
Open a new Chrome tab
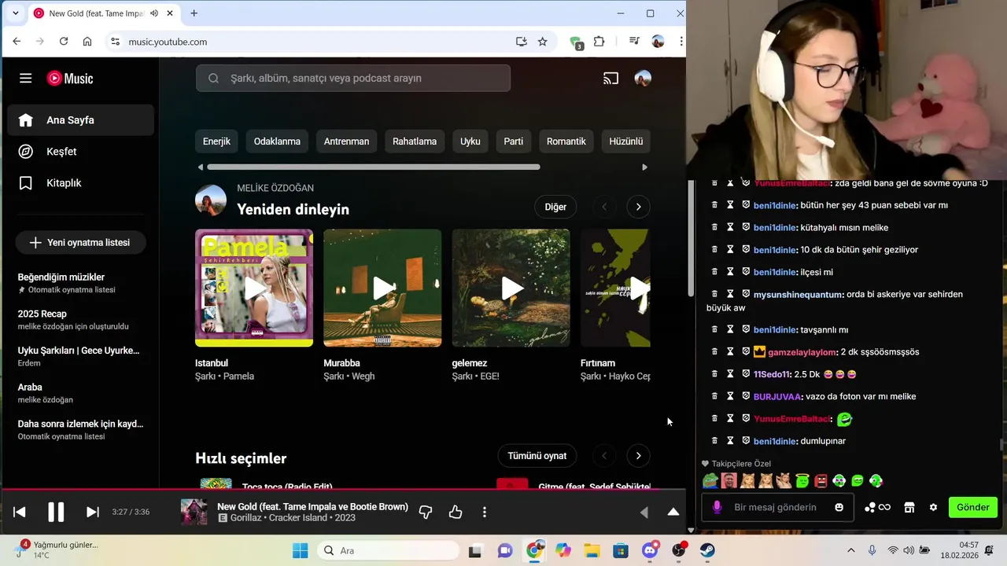[x=194, y=13]
